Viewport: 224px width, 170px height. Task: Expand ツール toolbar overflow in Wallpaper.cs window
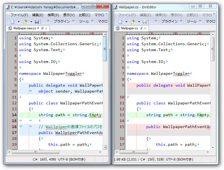pyautogui.click(x=200, y=20)
